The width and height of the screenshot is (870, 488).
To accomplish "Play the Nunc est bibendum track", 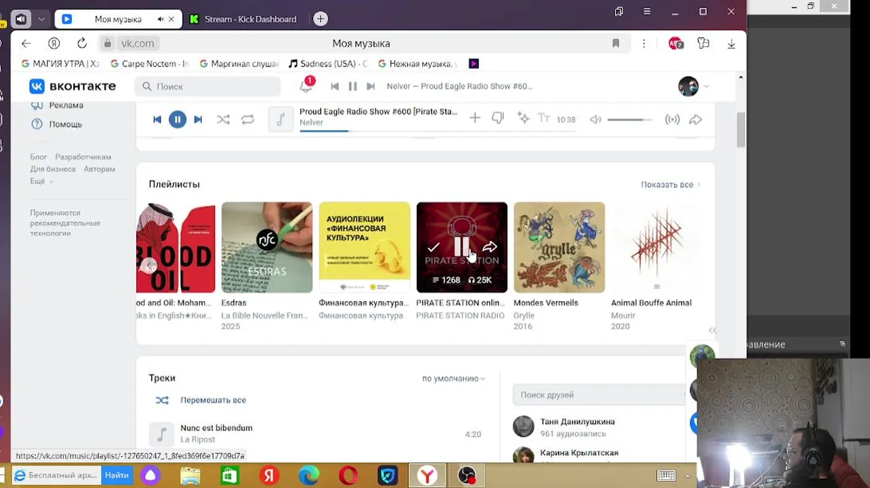I will [161, 434].
